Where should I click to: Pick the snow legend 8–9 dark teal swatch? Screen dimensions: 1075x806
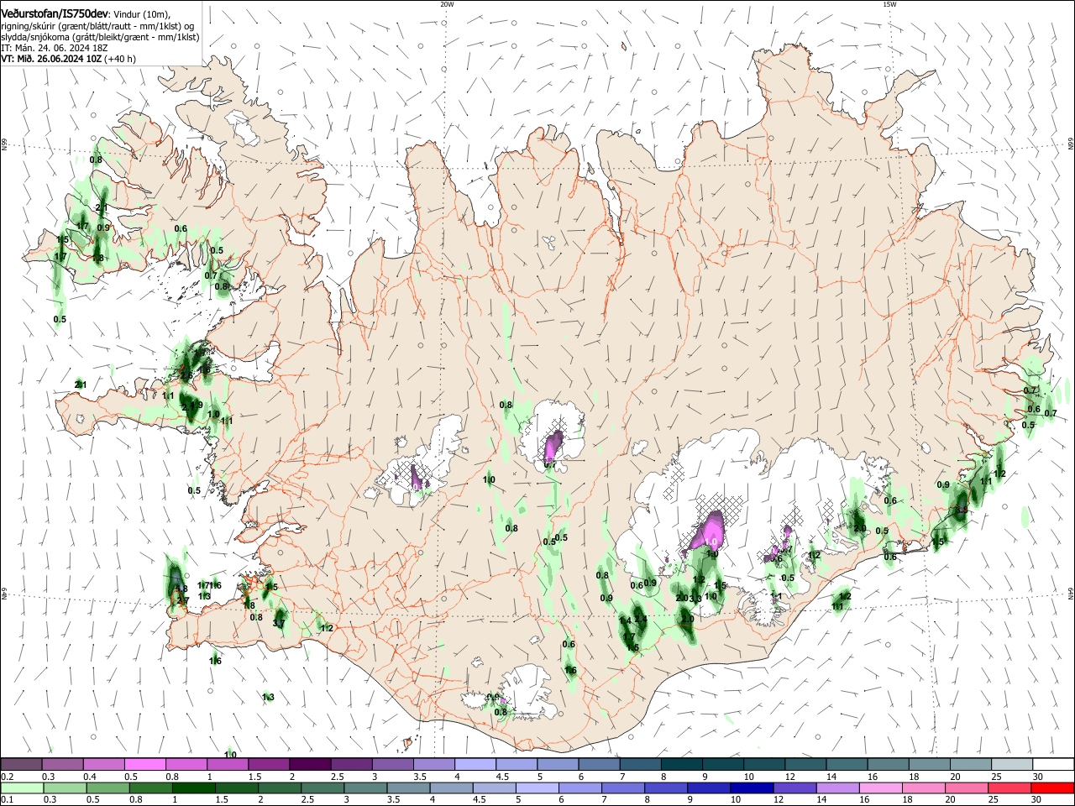tap(682, 764)
